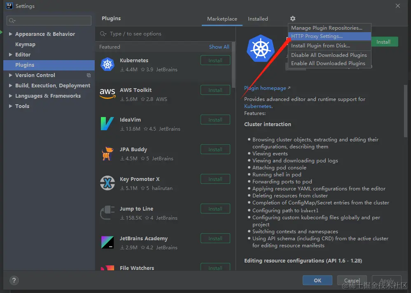Click the File Watchers plugin name
Image resolution: width=411 pixels, height=293 pixels.
pyautogui.click(x=137, y=268)
